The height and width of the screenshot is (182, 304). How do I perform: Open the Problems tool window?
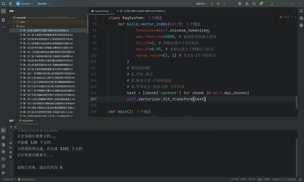[x=3, y=166]
